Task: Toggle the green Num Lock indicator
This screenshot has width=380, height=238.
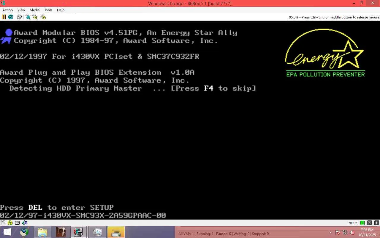Action: (362, 223)
